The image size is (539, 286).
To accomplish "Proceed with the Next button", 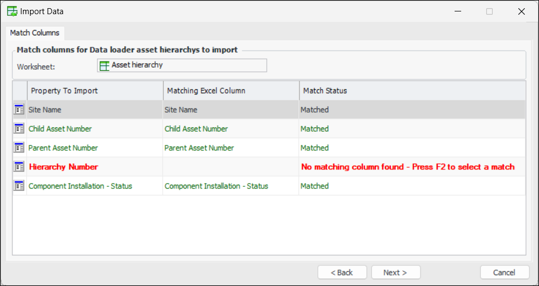I will (396, 272).
